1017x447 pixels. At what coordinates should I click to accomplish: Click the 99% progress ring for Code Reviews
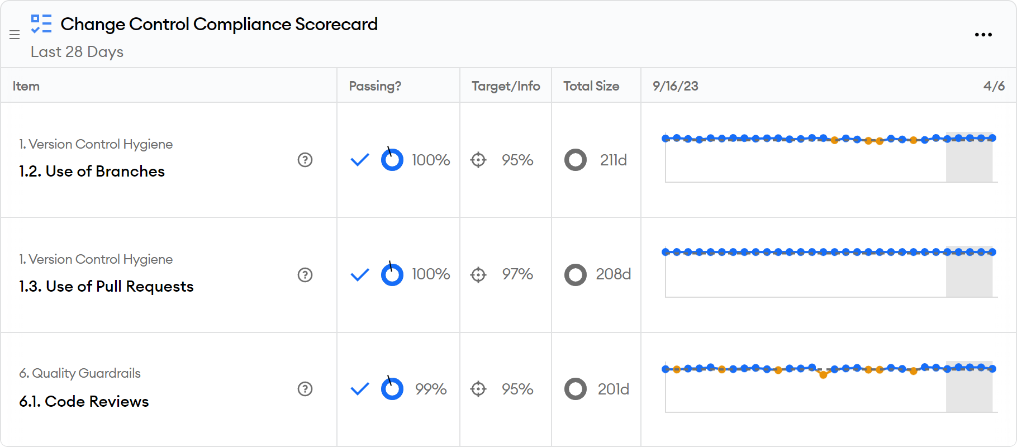[392, 389]
